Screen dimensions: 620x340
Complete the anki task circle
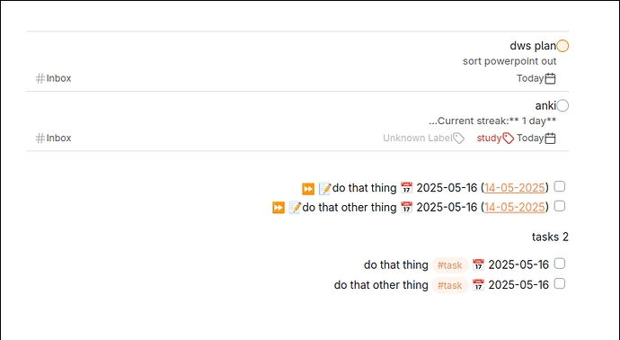pyautogui.click(x=562, y=105)
